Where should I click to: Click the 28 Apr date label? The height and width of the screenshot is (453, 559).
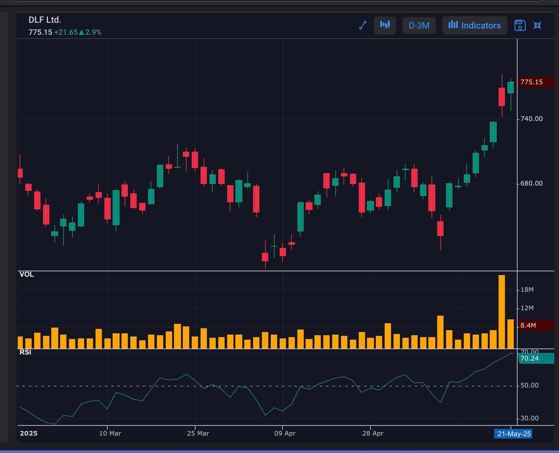373,433
